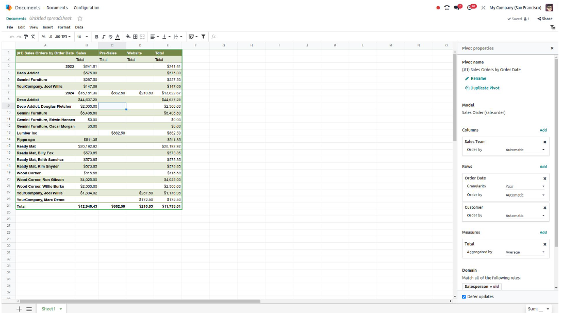The height and width of the screenshot is (313, 562).
Task: Open the Insert menu
Action: (47, 27)
